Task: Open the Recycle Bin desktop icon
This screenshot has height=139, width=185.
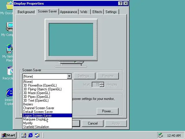Action: tap(10, 71)
